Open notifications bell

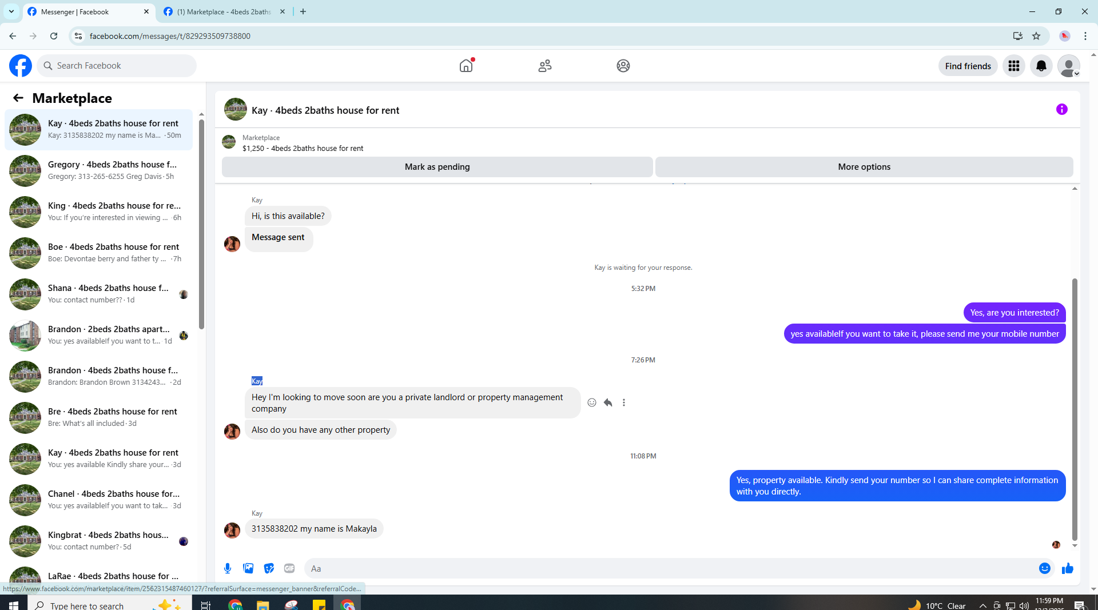[1041, 66]
